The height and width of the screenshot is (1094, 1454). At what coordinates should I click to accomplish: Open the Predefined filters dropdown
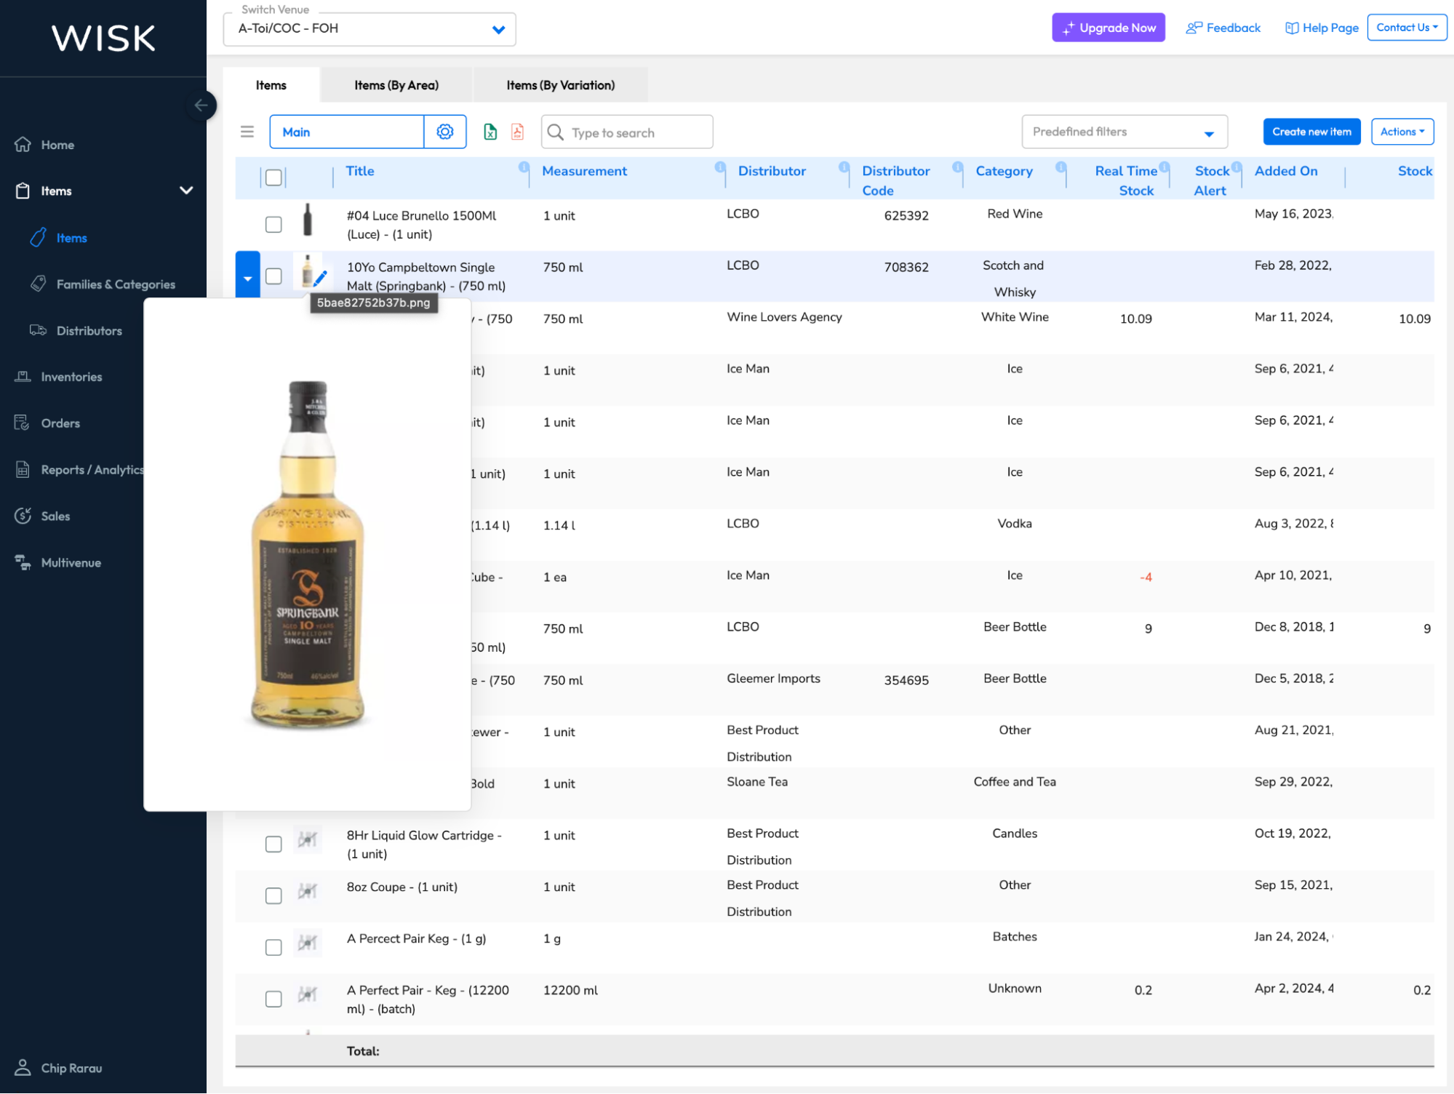1124,132
